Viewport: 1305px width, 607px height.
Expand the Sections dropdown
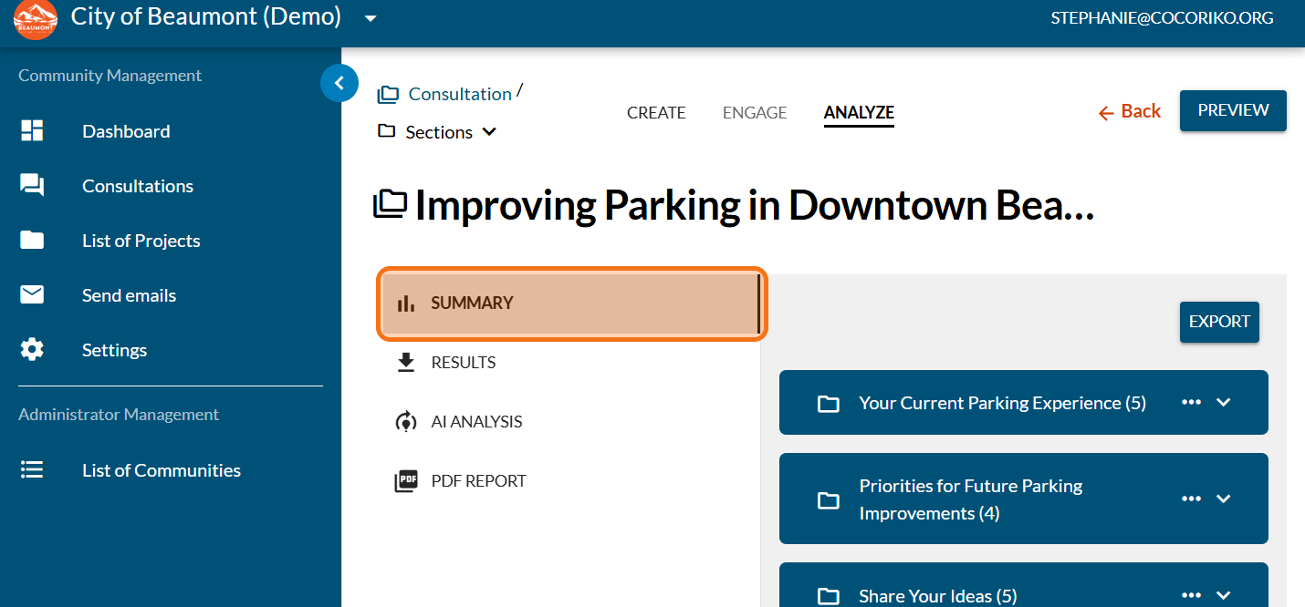coord(489,132)
